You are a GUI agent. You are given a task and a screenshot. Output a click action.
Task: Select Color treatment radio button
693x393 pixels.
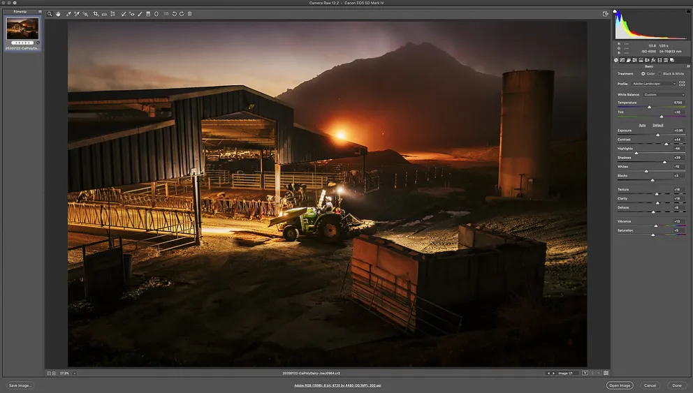click(643, 74)
